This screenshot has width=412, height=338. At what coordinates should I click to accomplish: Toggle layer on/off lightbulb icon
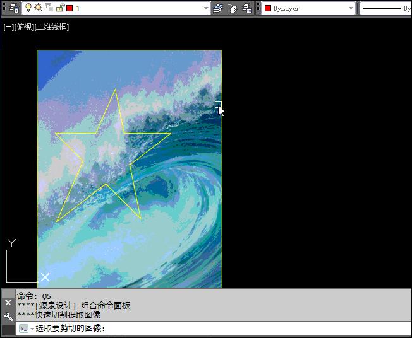click(x=28, y=8)
